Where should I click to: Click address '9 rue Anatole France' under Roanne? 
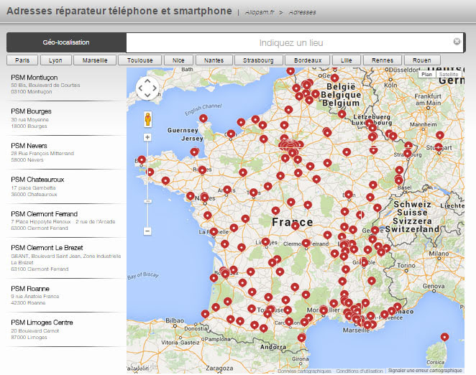35,297
